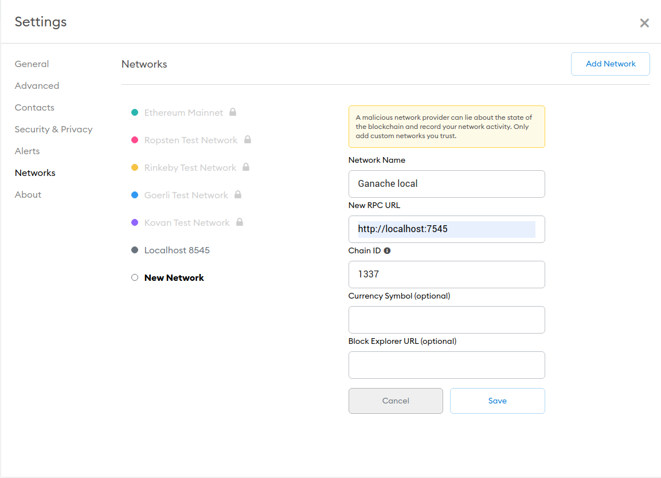Click the Save button

point(498,401)
